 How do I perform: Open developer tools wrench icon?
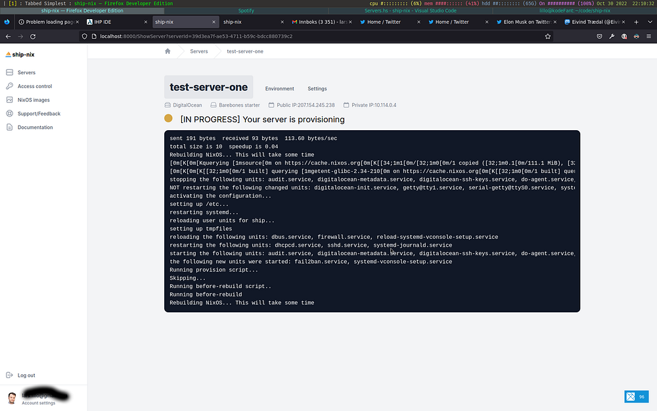tap(612, 36)
